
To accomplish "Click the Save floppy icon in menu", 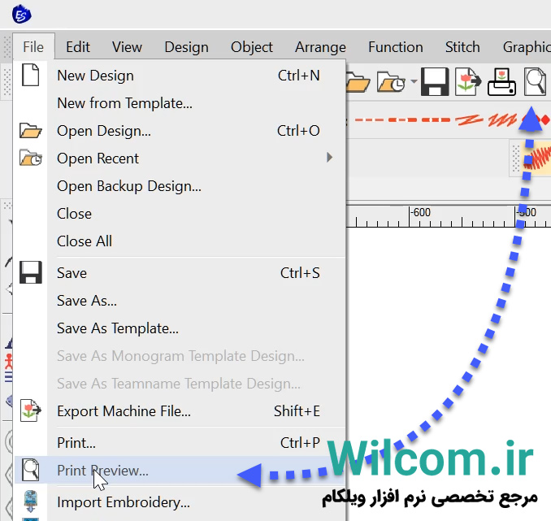I will (x=31, y=272).
